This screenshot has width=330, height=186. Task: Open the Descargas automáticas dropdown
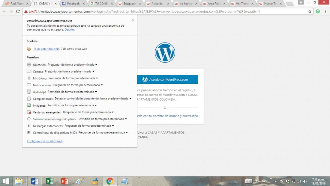(89, 126)
